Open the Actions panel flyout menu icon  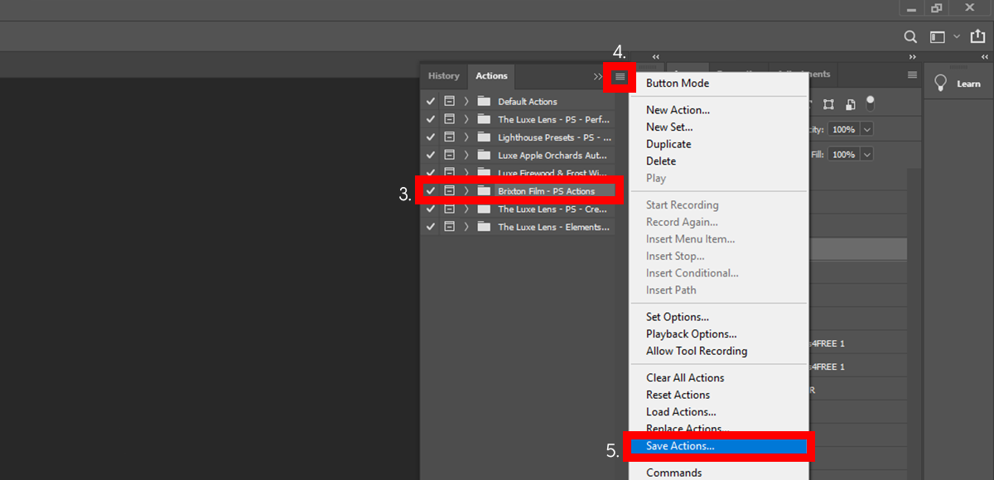pyautogui.click(x=620, y=77)
